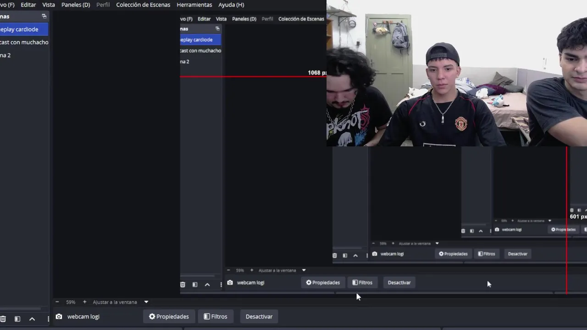Click the 'webcam logi' label in the outer toolbar

coord(83,317)
